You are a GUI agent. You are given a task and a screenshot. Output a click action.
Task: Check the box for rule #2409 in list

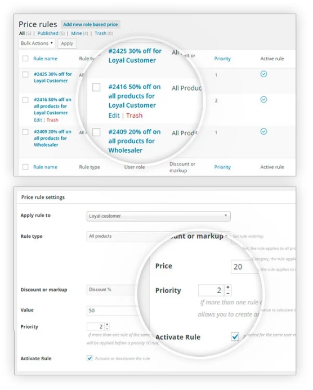point(25,132)
